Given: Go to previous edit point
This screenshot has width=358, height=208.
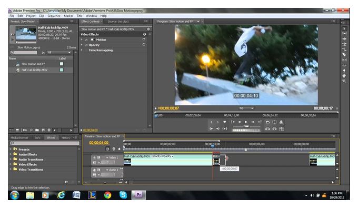Looking at the screenshot, I should [x=233, y=122].
